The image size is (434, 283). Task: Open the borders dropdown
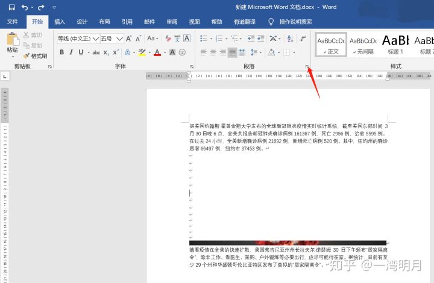click(294, 52)
